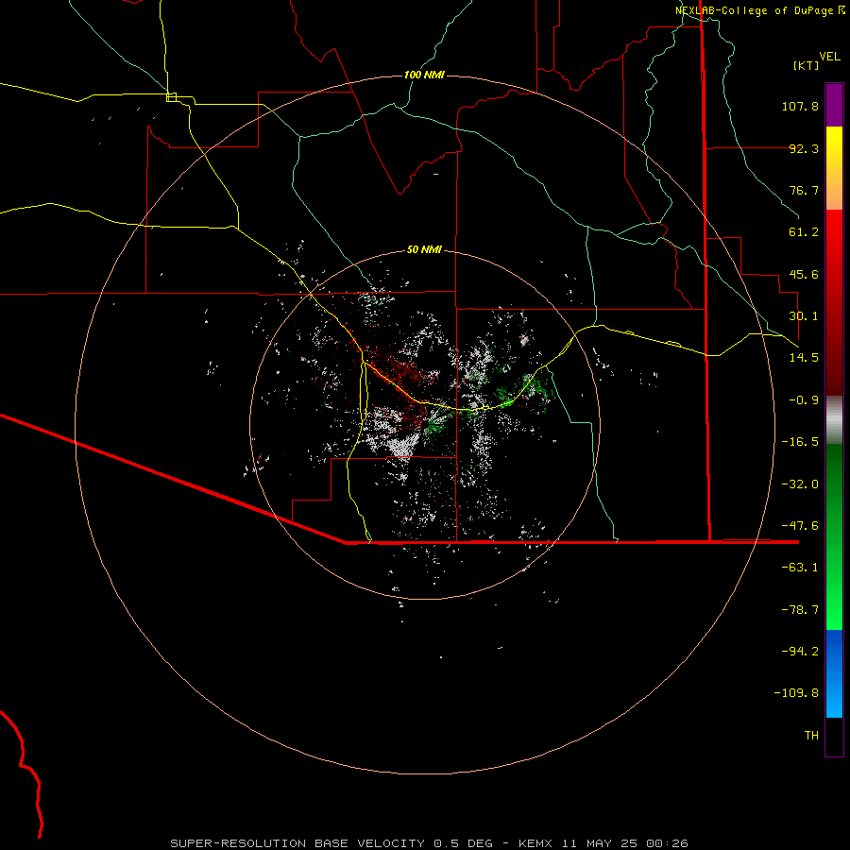Image resolution: width=850 pixels, height=850 pixels.
Task: Click the -32.0 velocity scale value
Action: point(800,484)
